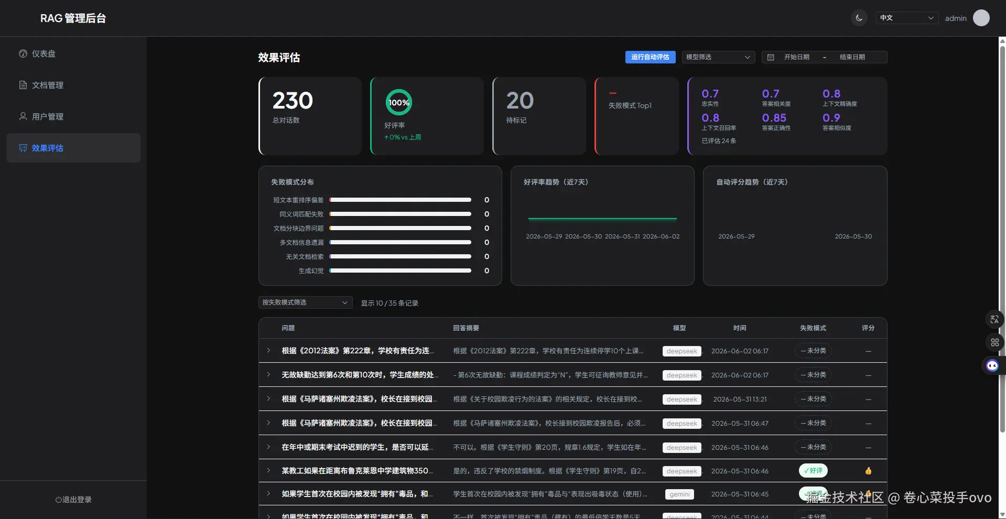
Task: Expand row 根据《2012法案》第222章
Action: click(x=268, y=351)
